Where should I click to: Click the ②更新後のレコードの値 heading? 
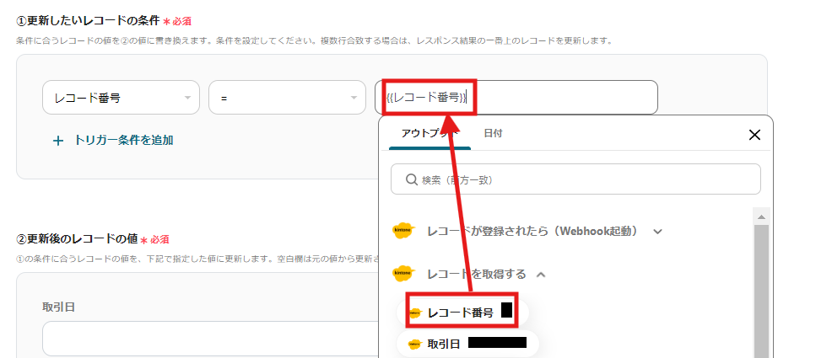pyautogui.click(x=77, y=239)
